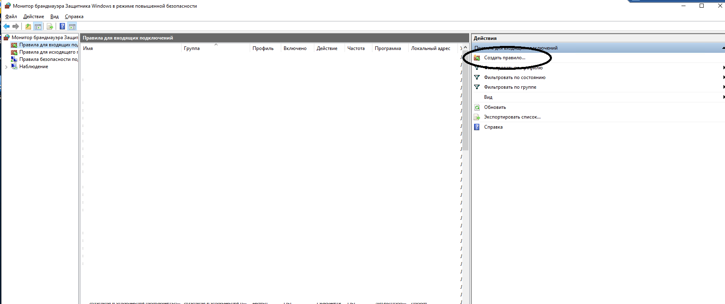Click the rules list vertical scrollbar thumb
725x304 pixels.
tap(465, 101)
